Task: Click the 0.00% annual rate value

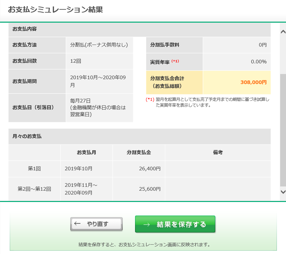Action: click(259, 62)
